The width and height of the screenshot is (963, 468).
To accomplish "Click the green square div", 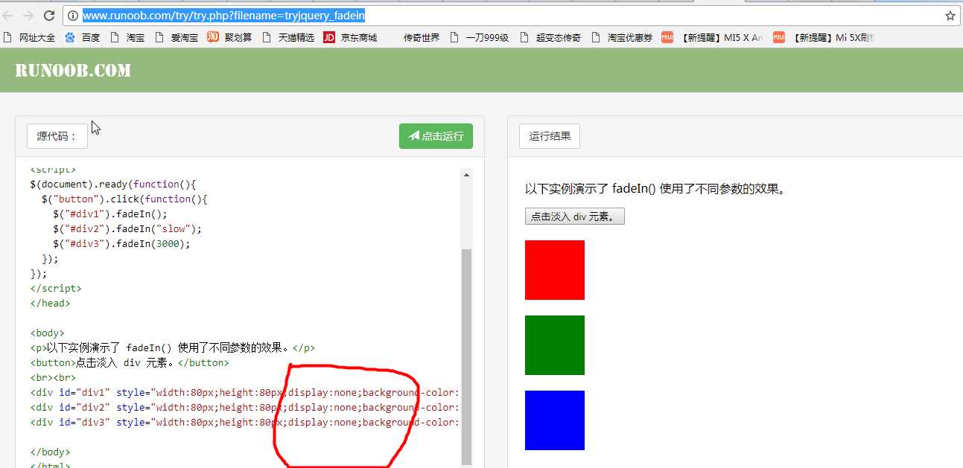I will tap(555, 345).
